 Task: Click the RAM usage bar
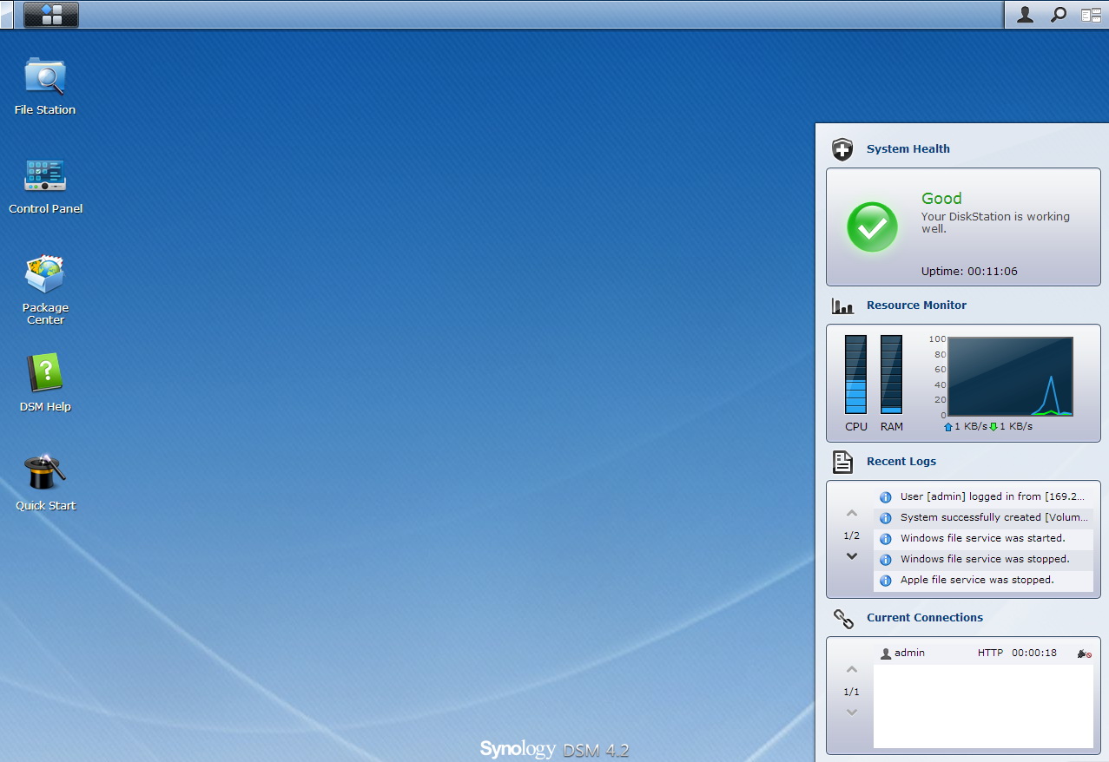(891, 374)
